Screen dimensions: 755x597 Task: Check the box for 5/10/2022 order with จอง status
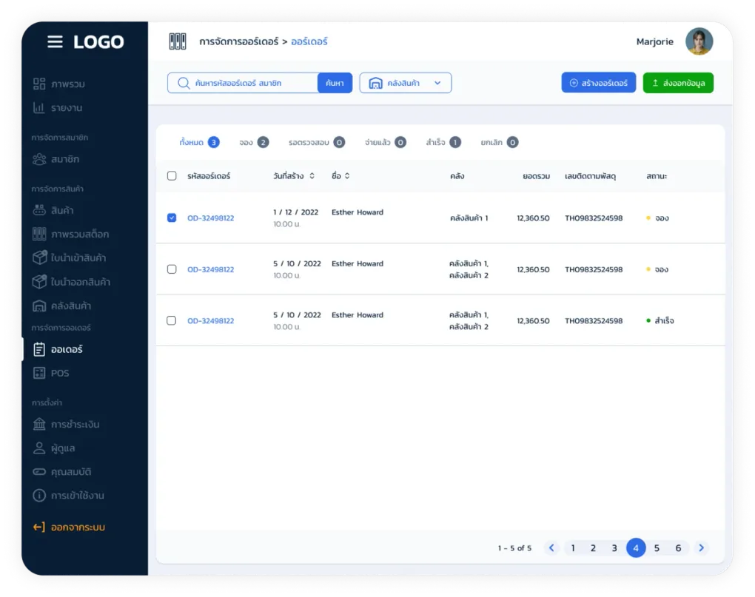click(x=172, y=269)
